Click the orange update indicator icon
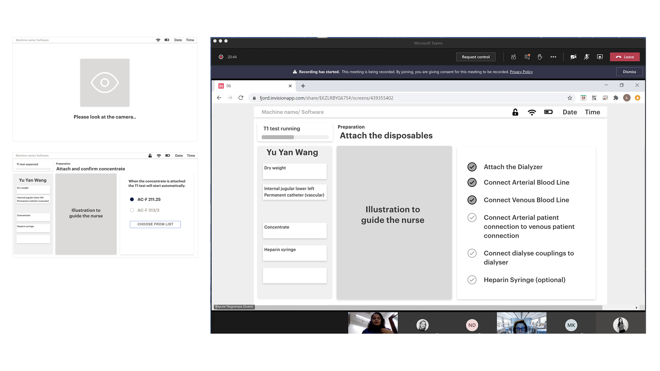 [637, 98]
